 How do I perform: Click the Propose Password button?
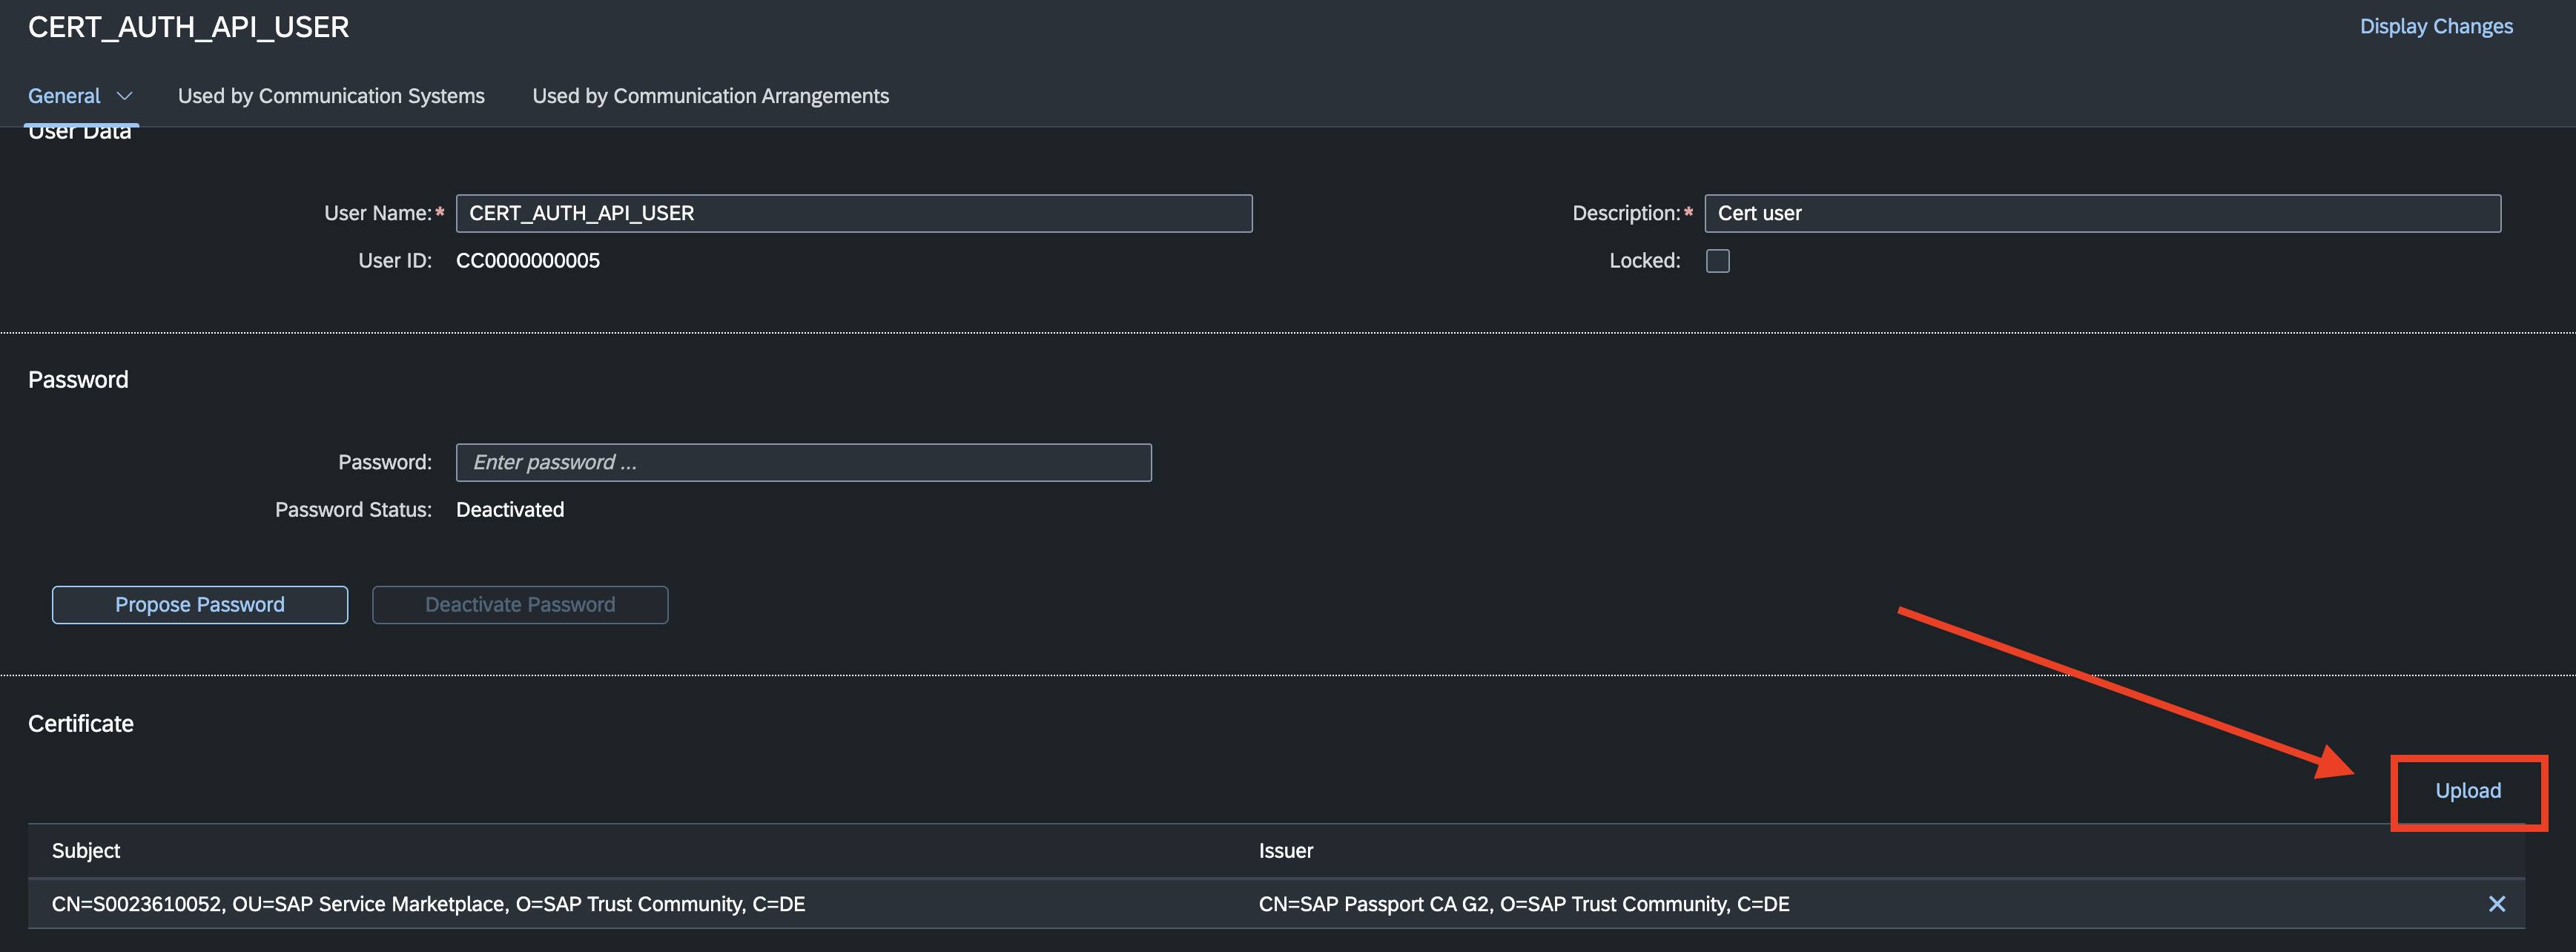(199, 604)
